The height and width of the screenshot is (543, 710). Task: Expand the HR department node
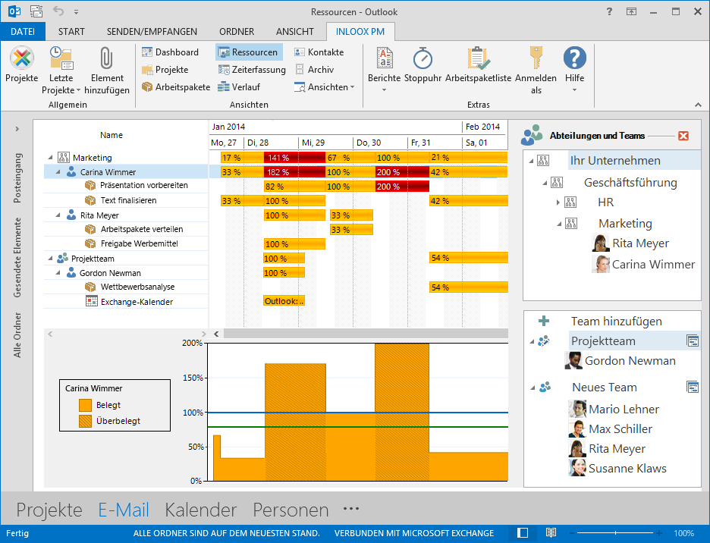coord(558,202)
